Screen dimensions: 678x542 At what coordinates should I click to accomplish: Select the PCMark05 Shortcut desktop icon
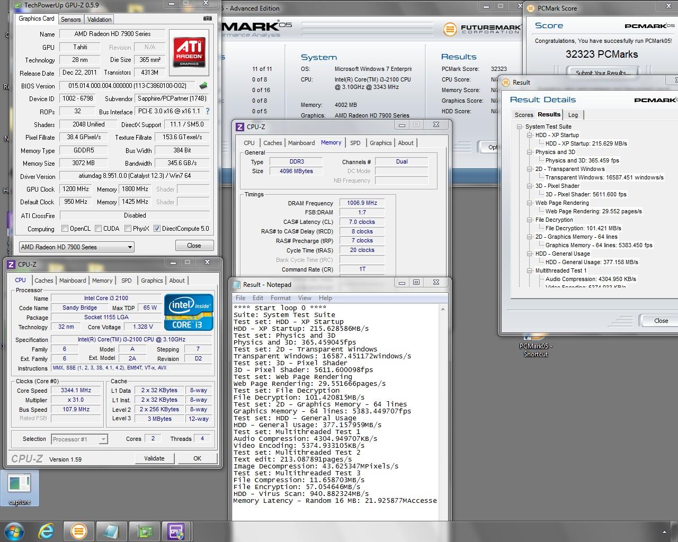coord(536,346)
